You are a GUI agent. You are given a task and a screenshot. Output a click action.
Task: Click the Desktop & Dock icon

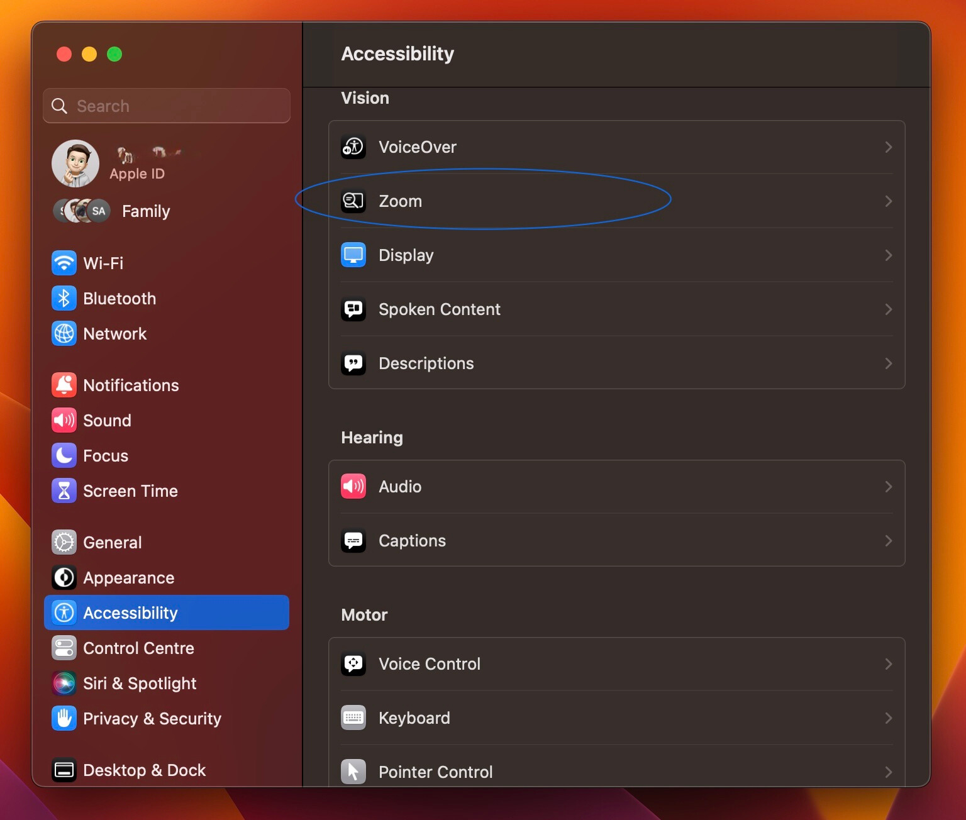[64, 770]
